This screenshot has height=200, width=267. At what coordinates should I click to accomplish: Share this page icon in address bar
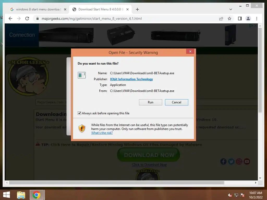tap(221, 18)
